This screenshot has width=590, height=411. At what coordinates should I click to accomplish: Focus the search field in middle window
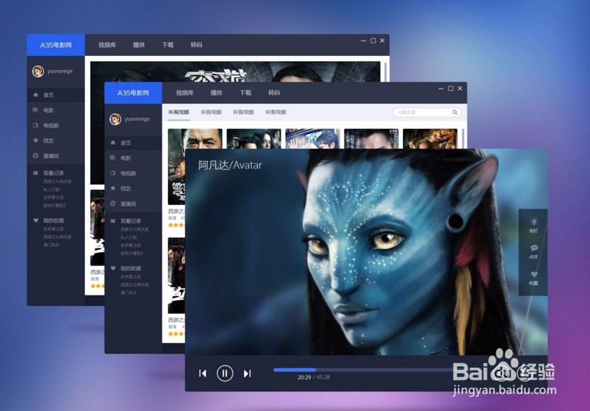point(427,112)
